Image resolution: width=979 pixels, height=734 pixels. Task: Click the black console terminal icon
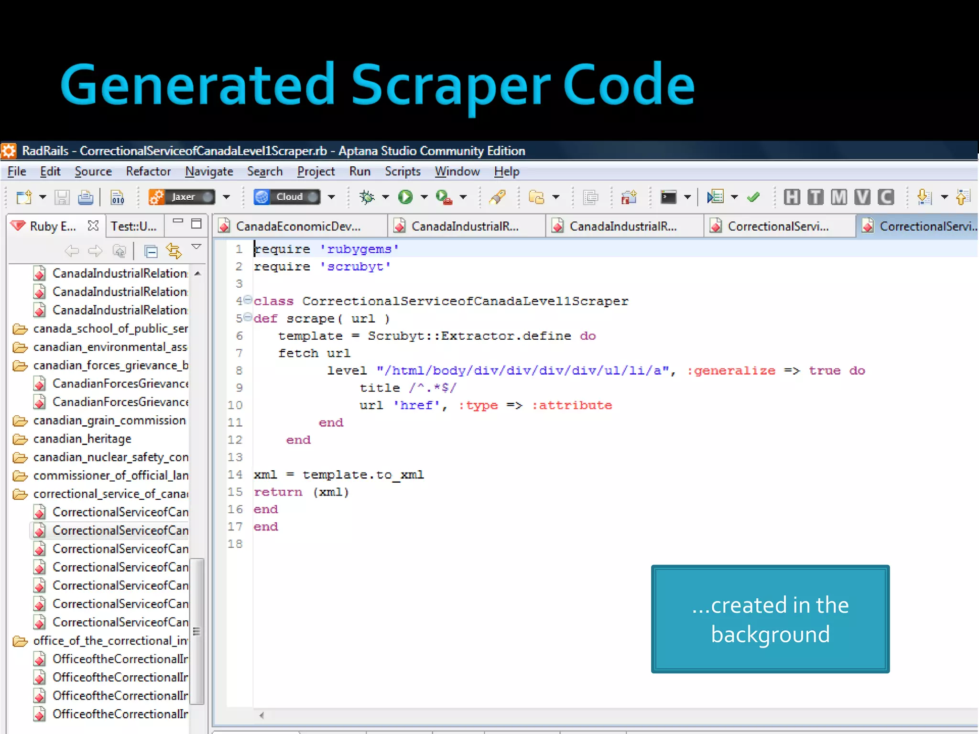668,197
